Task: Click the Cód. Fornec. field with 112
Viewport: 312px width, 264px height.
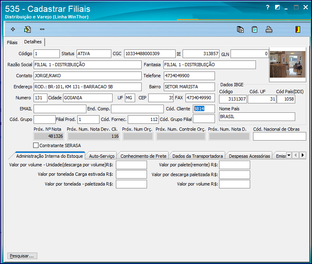Action: pos(143,119)
